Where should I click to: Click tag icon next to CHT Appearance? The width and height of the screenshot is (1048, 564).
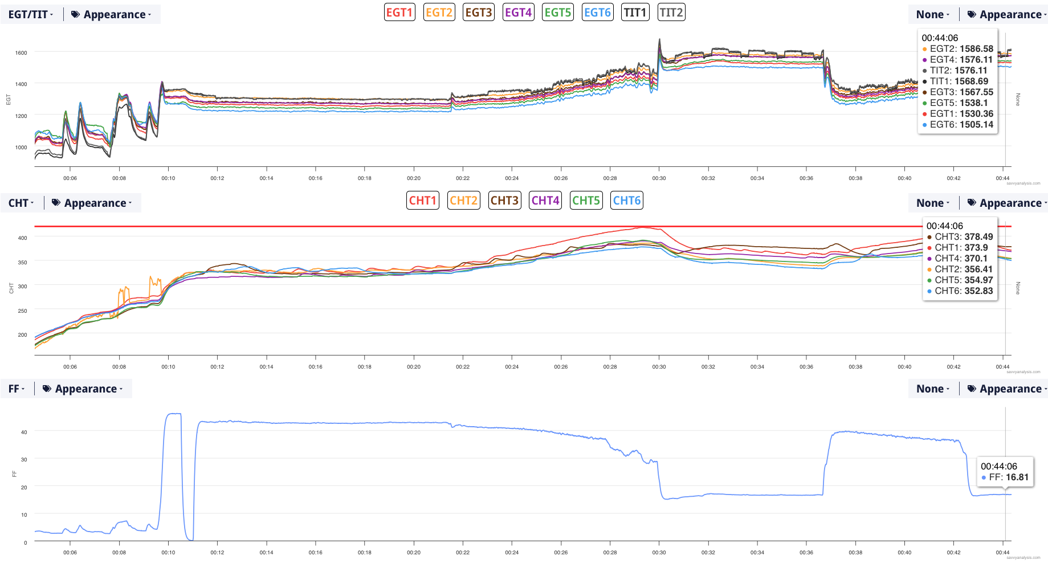coord(56,203)
